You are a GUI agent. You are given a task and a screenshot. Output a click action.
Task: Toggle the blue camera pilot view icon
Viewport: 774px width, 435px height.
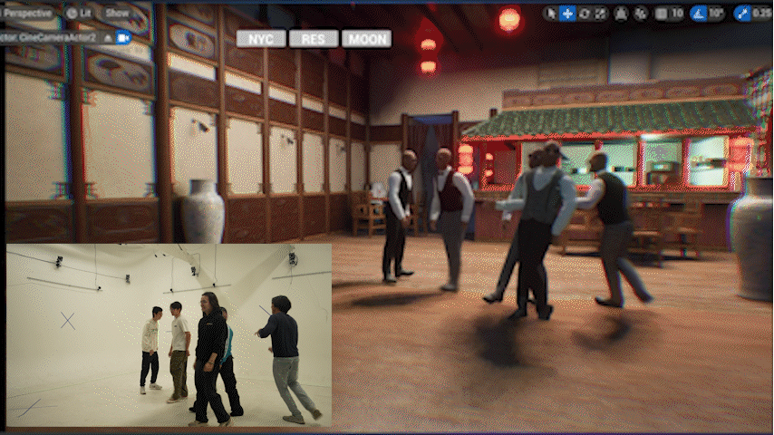(x=123, y=37)
